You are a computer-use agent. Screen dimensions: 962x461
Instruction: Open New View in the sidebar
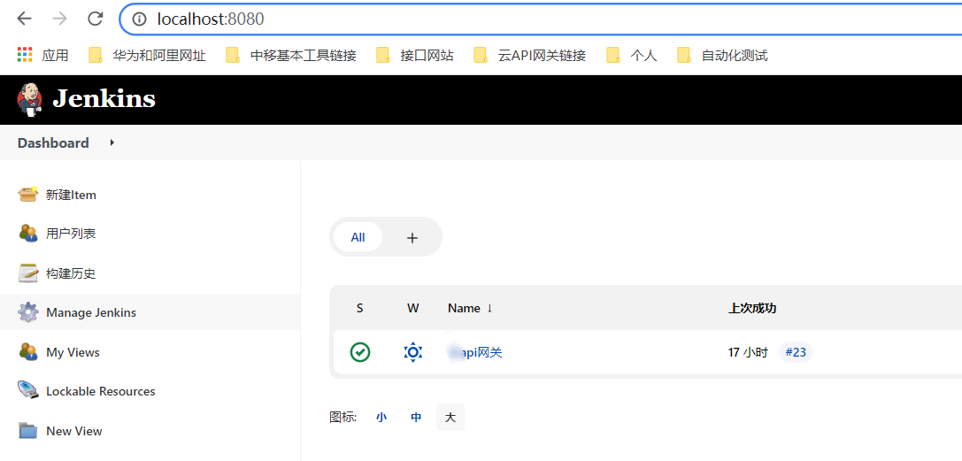[x=73, y=431]
